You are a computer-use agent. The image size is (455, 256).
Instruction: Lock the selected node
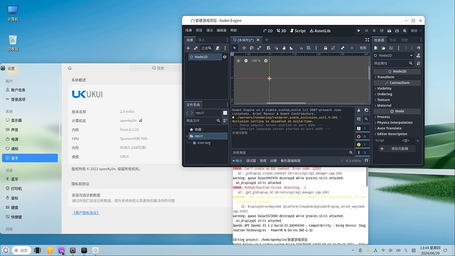[326, 48]
